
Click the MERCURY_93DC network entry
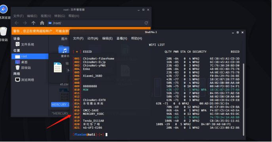click(156, 114)
